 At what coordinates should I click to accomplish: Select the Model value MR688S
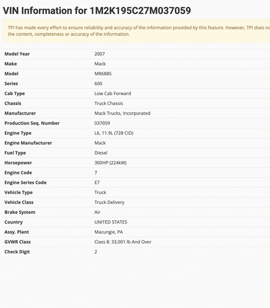point(103,73)
